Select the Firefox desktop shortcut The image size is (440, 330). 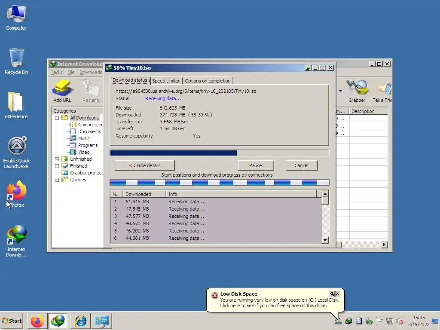pos(16,194)
